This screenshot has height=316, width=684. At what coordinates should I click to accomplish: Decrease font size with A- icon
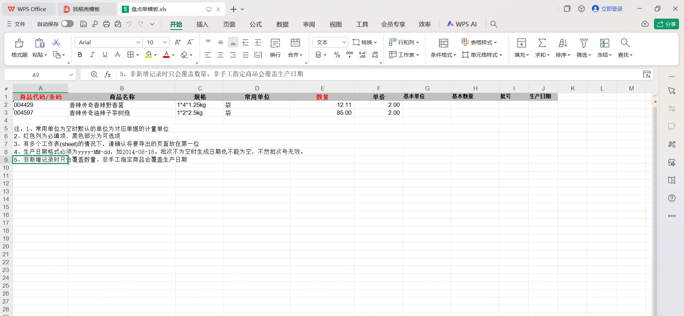coord(190,42)
